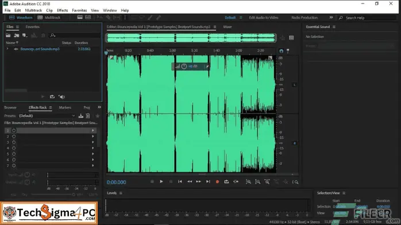401x225 pixels.
Task: Switch to the Mixer tab
Action: (x=228, y=27)
